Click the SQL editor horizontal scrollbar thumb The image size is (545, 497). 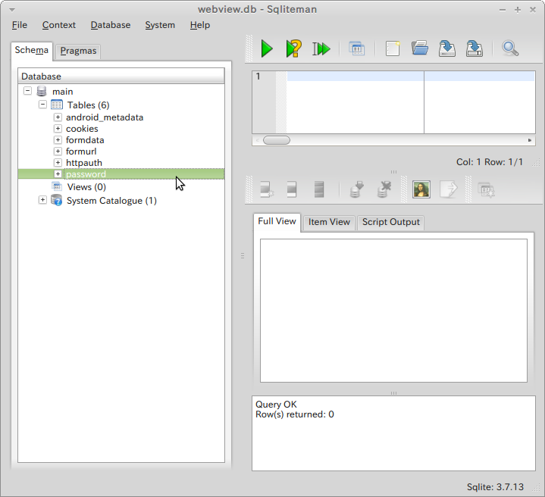[277, 140]
